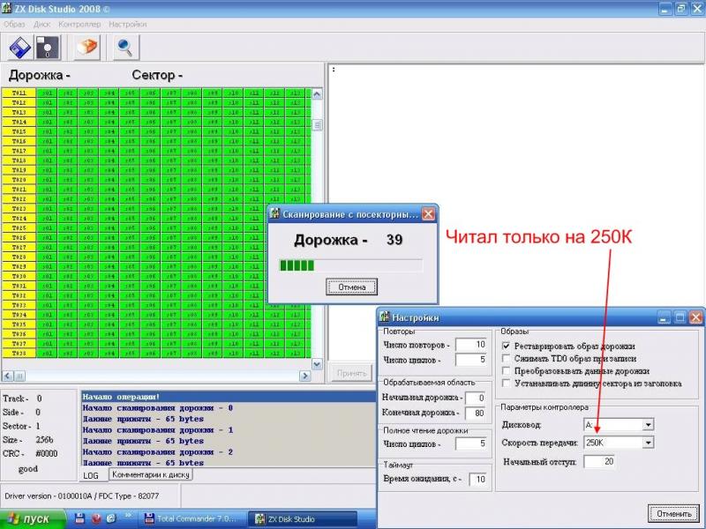Click the magnifying glass toolbar icon
706x529 pixels.
(x=125, y=47)
